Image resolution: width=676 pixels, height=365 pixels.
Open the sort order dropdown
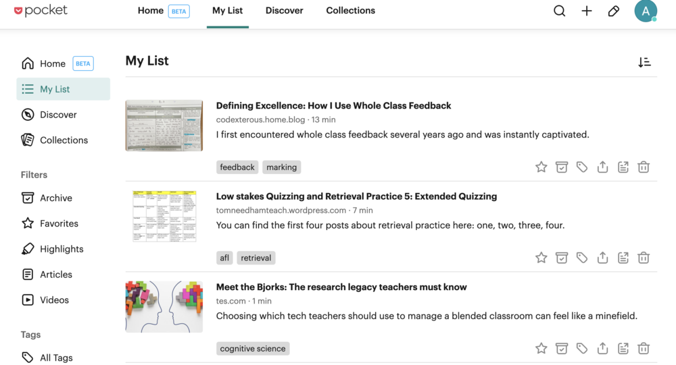(644, 63)
